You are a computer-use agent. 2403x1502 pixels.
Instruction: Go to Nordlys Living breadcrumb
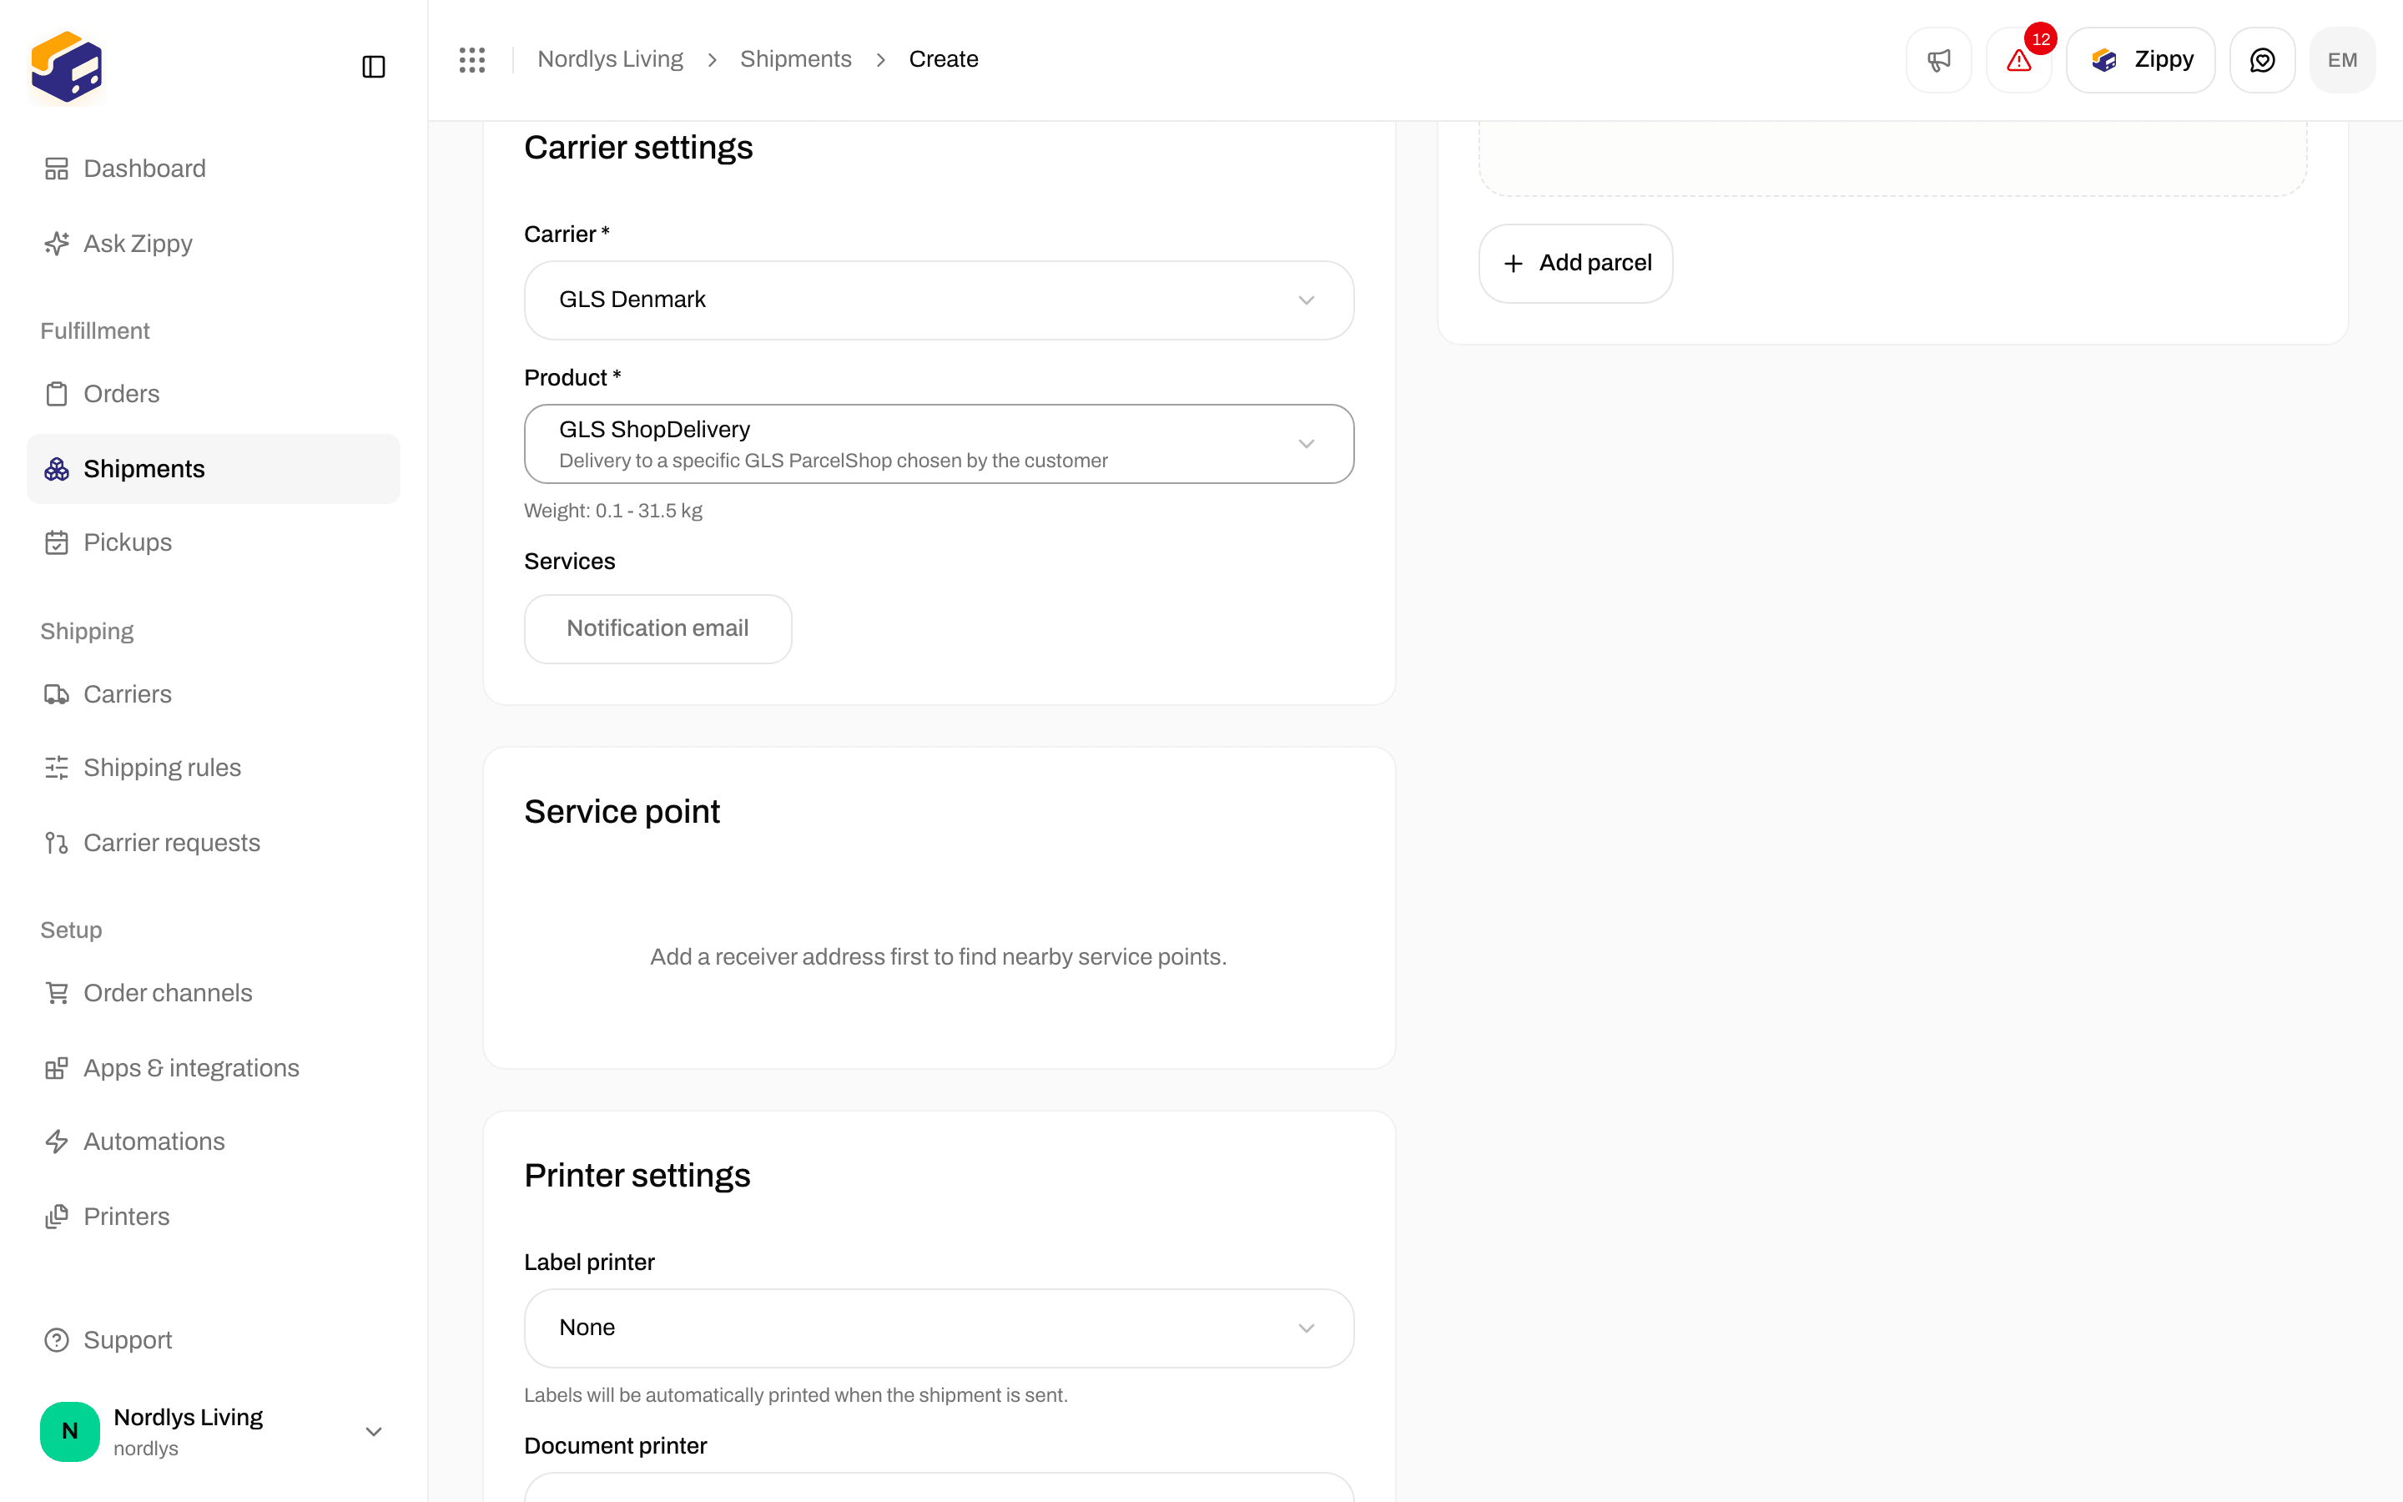[x=610, y=59]
